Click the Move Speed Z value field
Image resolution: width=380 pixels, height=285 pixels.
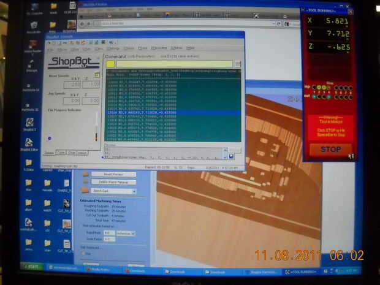click(91, 85)
